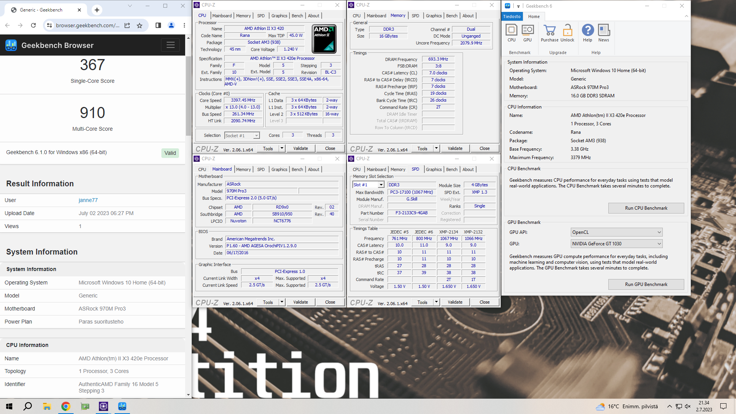Click the Valid badge on result page
Image resolution: width=736 pixels, height=414 pixels.
click(170, 153)
